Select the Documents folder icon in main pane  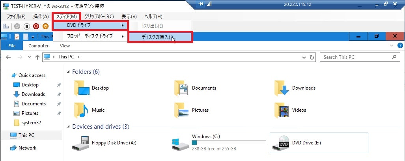[x=181, y=88]
